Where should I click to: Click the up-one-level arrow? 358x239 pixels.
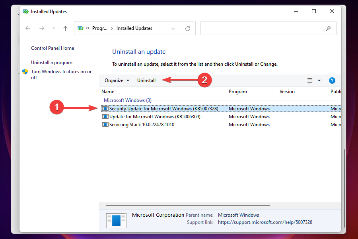coord(65,28)
